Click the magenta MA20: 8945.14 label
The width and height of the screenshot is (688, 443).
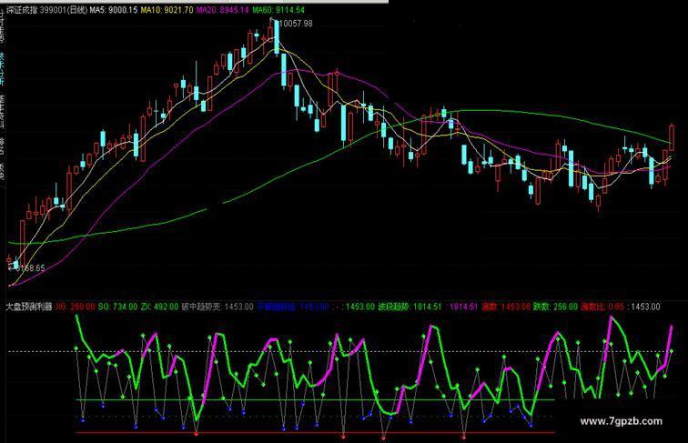click(x=222, y=10)
